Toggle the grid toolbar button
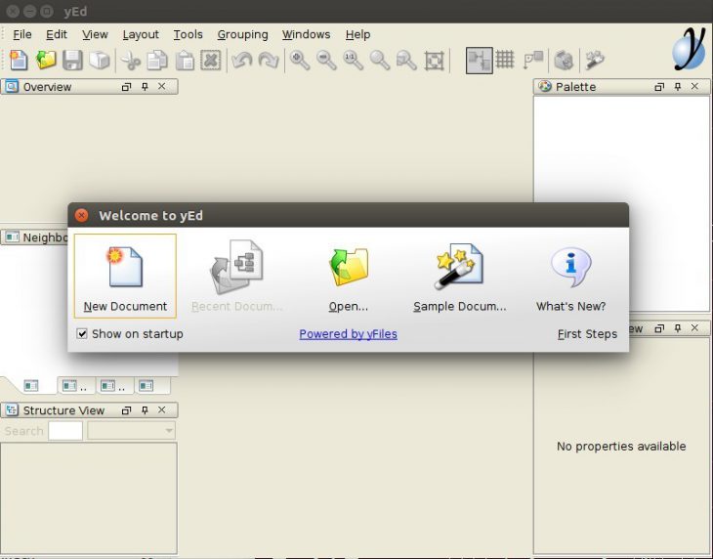Screen dimensions: 713x559 coord(505,60)
